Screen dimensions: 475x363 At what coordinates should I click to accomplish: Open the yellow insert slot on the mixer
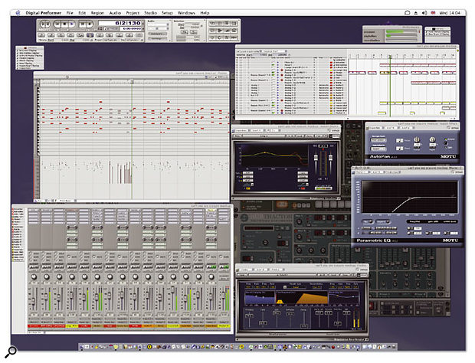pos(211,210)
